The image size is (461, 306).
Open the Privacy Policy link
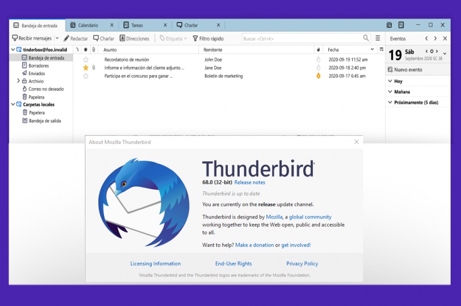[302, 264]
